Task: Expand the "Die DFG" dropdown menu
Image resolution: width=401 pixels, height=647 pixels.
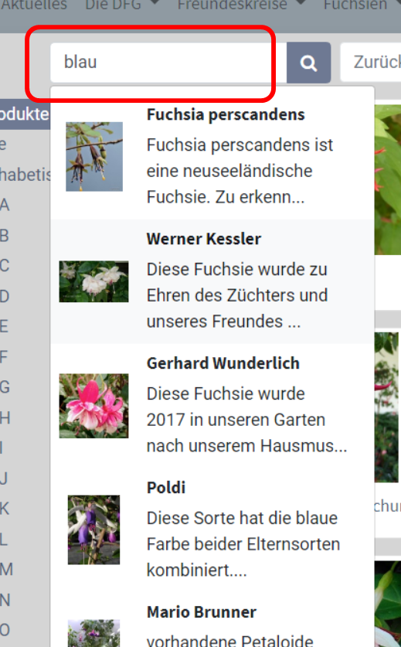Action: tap(122, 5)
